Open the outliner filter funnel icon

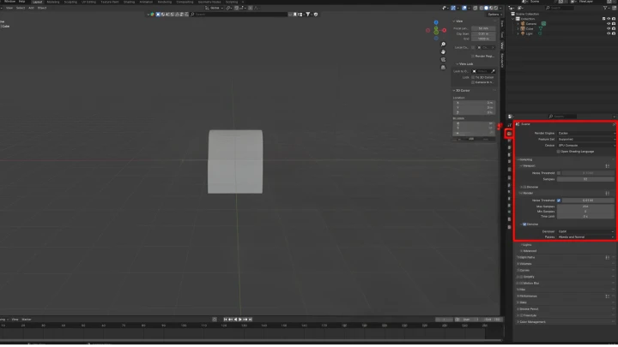click(x=605, y=8)
